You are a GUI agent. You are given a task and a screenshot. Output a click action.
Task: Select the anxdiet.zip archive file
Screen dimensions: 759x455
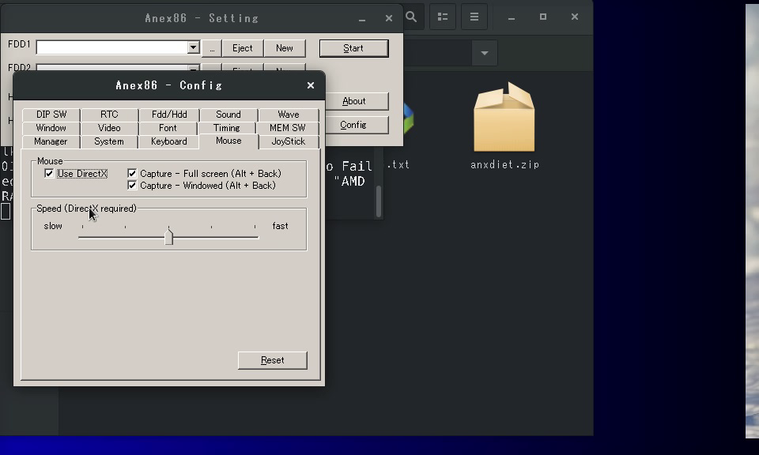(x=504, y=118)
